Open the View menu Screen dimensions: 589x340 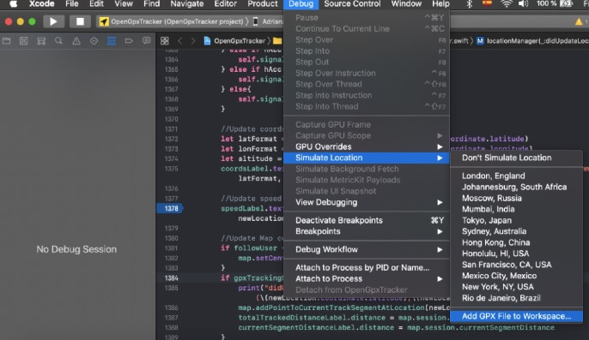point(124,4)
